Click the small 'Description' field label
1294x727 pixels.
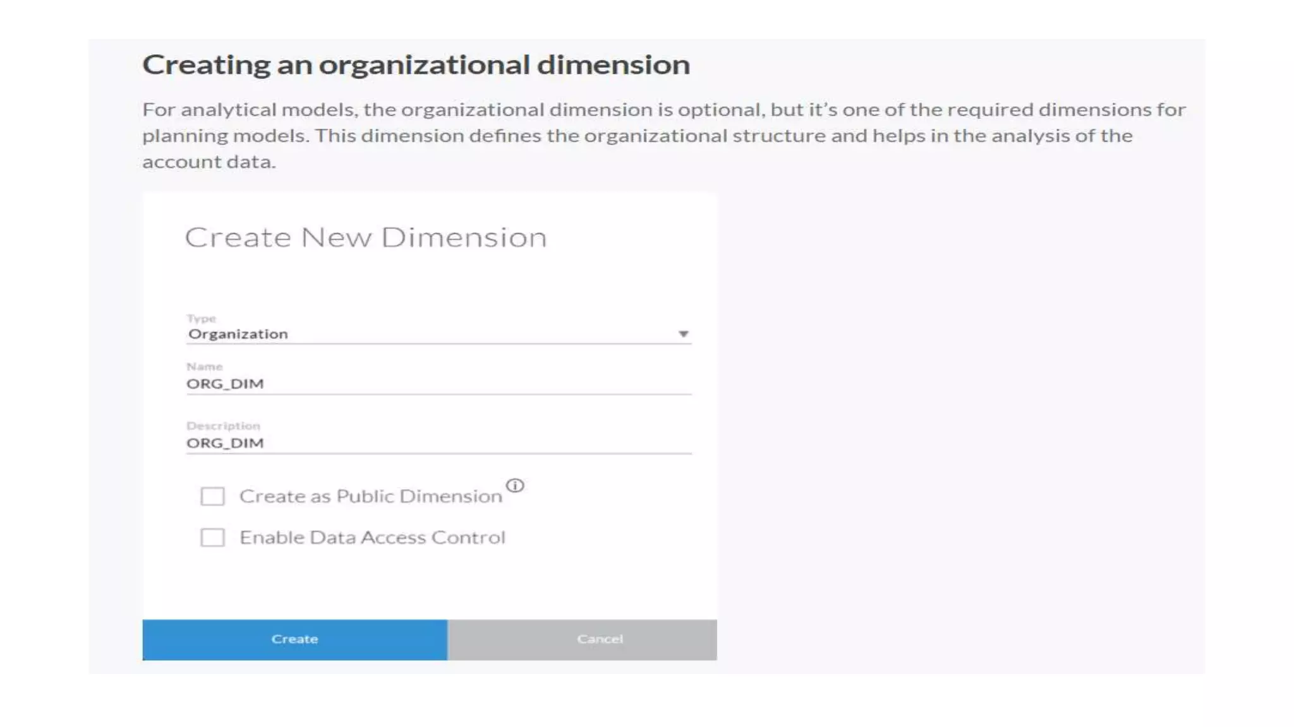[x=223, y=426]
